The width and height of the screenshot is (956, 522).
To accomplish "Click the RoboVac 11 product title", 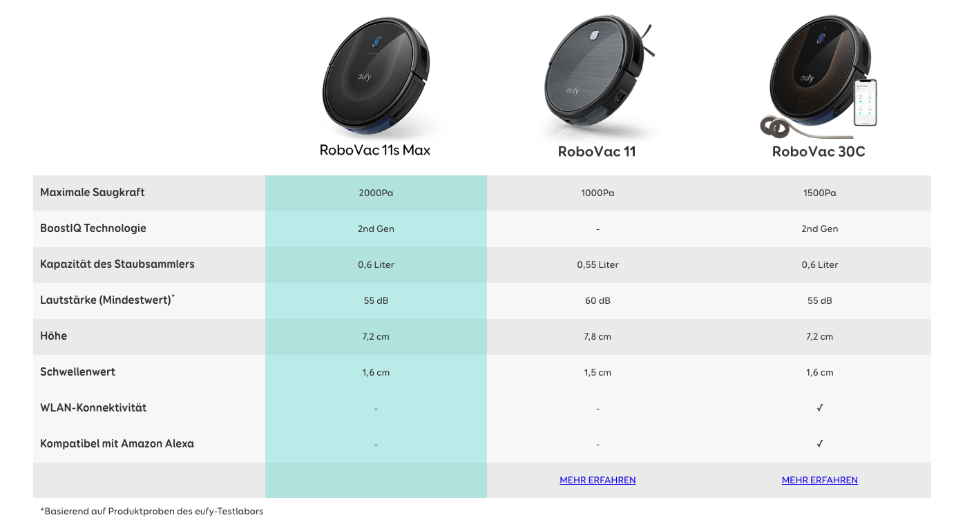I will coord(597,151).
